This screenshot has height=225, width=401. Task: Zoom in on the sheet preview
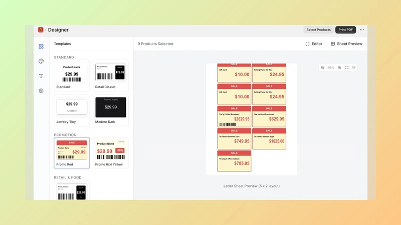coord(339,67)
